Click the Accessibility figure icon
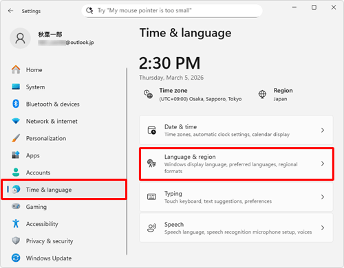 pyautogui.click(x=16, y=223)
